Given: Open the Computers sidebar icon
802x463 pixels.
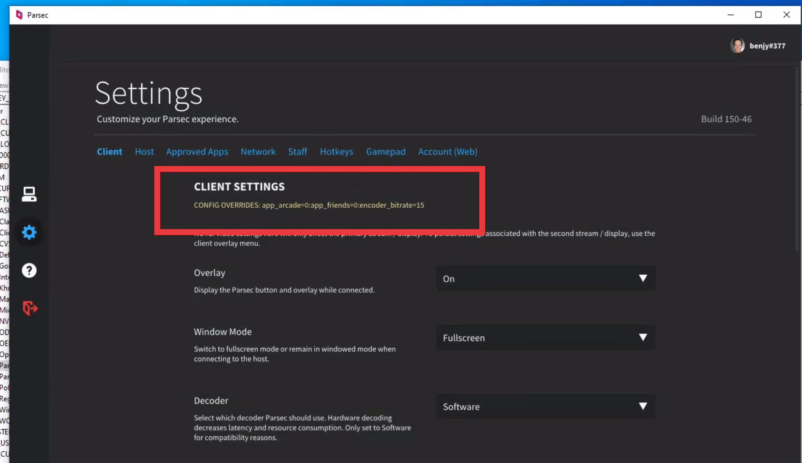Looking at the screenshot, I should pyautogui.click(x=29, y=194).
